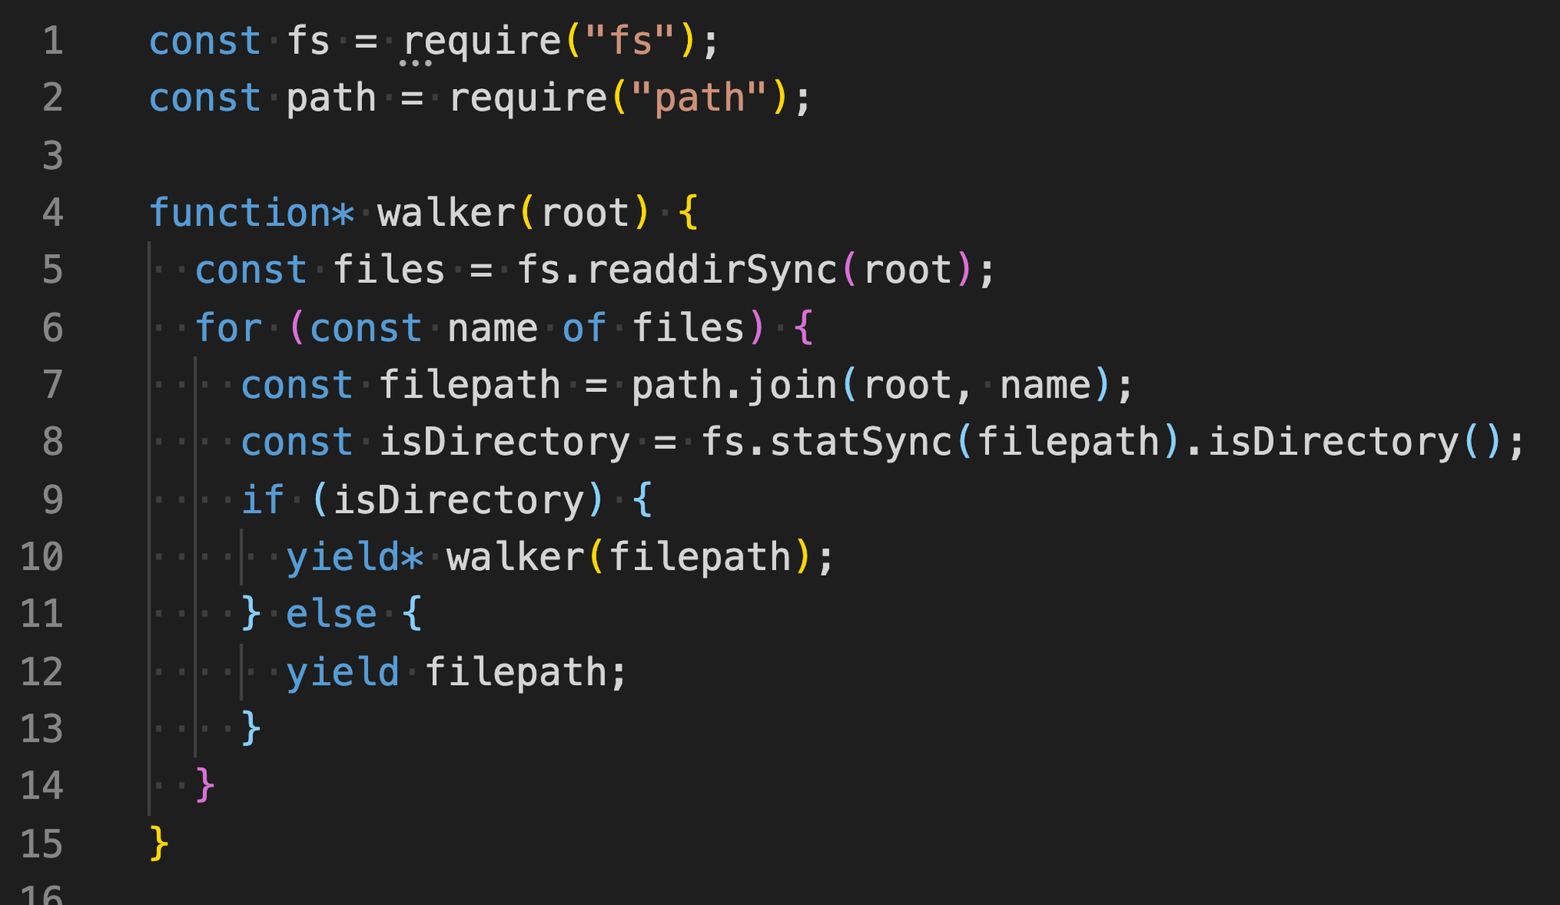Click the "path" string literal on line 2

[700, 98]
